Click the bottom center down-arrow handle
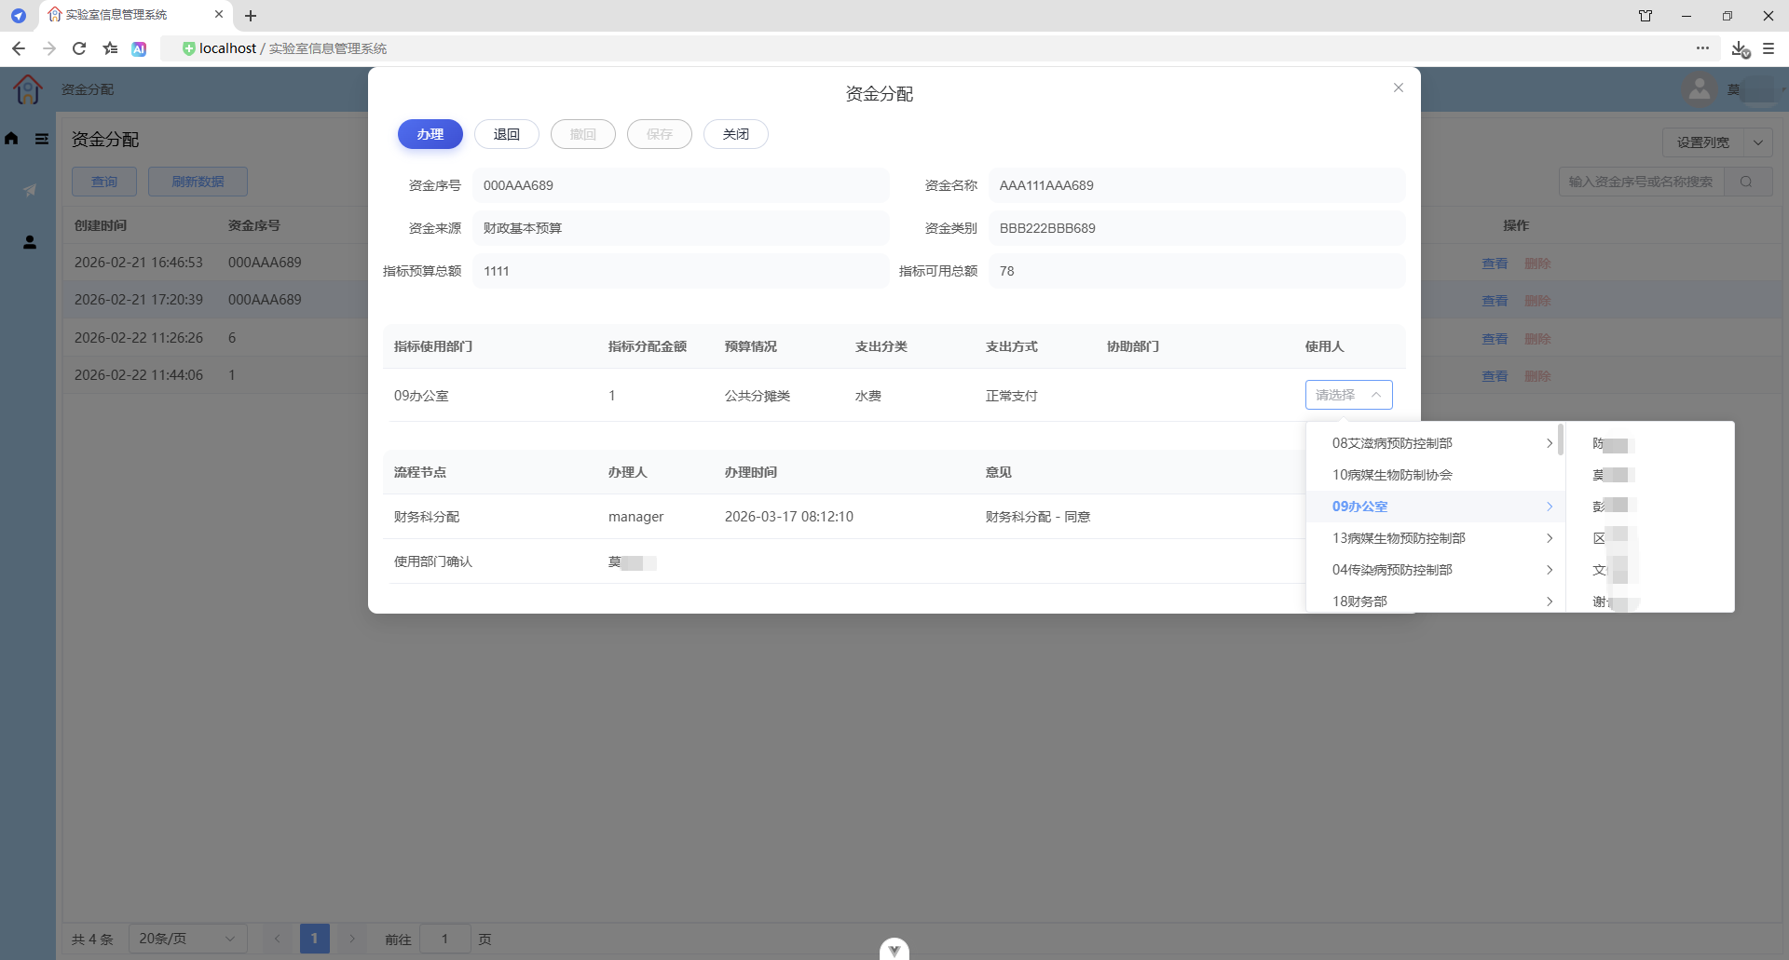Viewport: 1789px width, 960px height. tap(894, 949)
